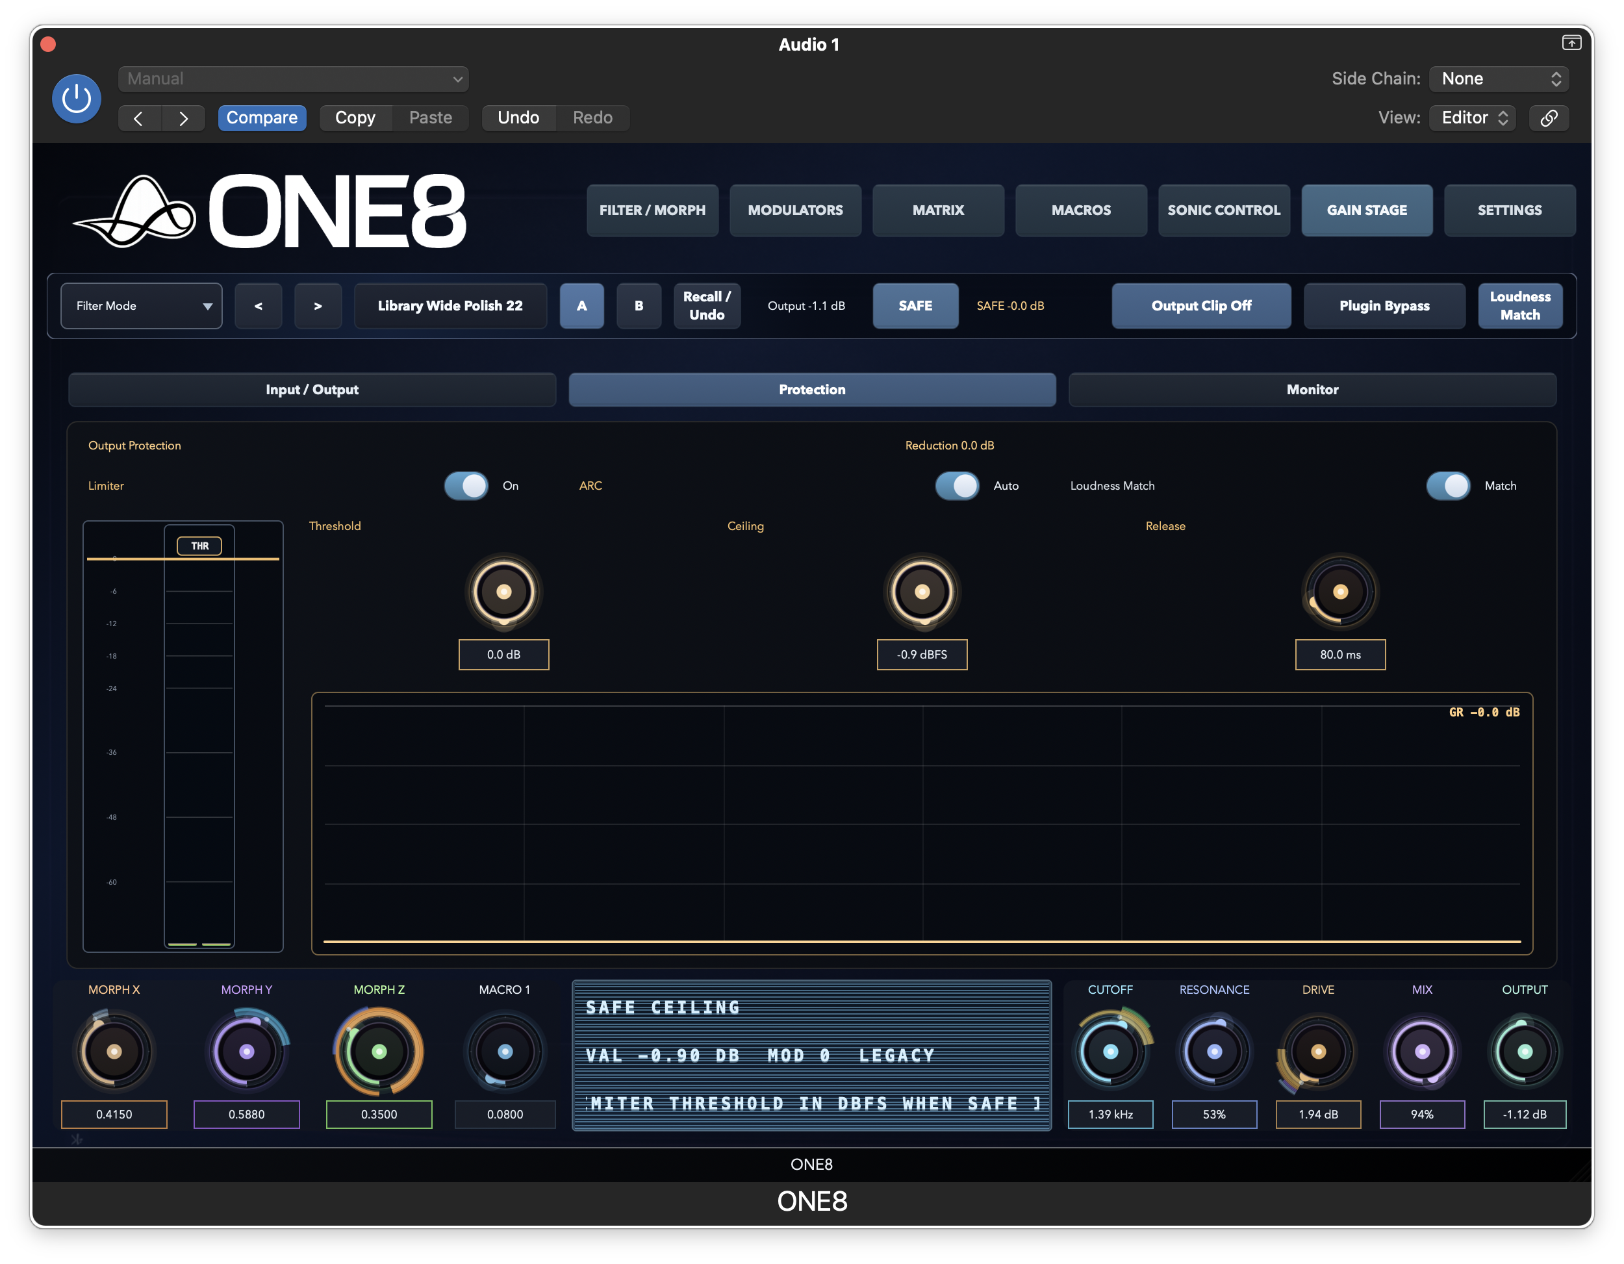This screenshot has height=1264, width=1624.
Task: Open the Filter Mode dropdown
Action: pyautogui.click(x=141, y=305)
